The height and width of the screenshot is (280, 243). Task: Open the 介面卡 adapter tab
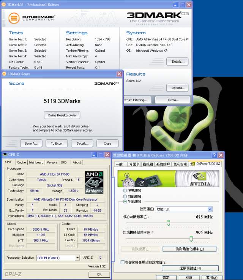point(134,164)
